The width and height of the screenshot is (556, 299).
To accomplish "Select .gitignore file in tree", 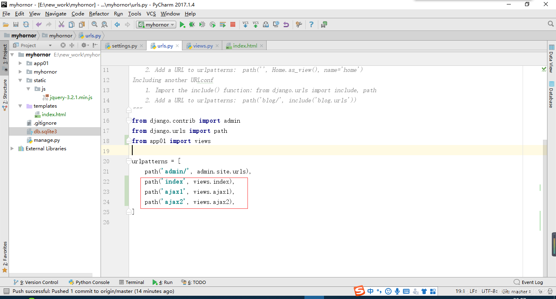I will pos(41,123).
